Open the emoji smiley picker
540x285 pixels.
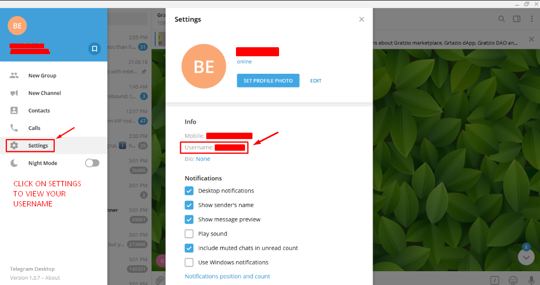[513, 280]
